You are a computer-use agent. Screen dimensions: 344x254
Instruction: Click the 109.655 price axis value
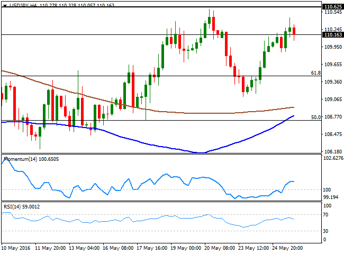(333, 64)
